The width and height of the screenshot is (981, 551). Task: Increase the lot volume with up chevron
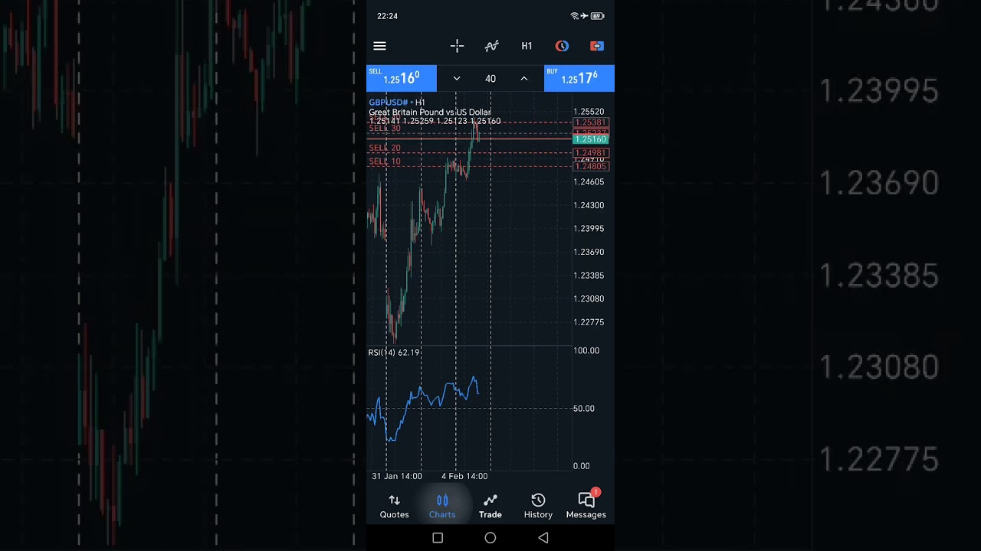click(524, 78)
